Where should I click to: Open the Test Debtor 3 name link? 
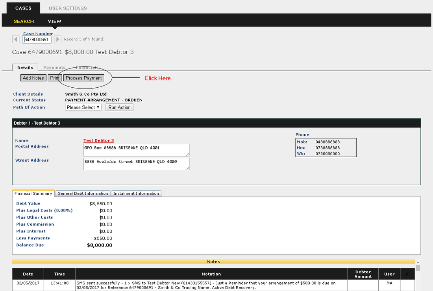tap(98, 140)
